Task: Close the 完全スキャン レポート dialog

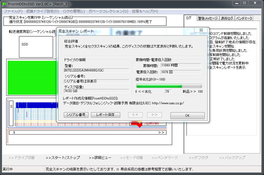Action: pyautogui.click(x=201, y=30)
